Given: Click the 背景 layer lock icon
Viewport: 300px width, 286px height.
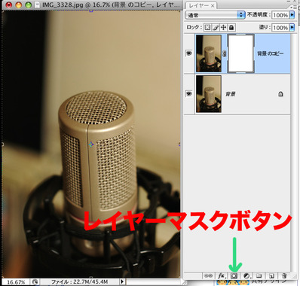Looking at the screenshot, I should pyautogui.click(x=280, y=94).
